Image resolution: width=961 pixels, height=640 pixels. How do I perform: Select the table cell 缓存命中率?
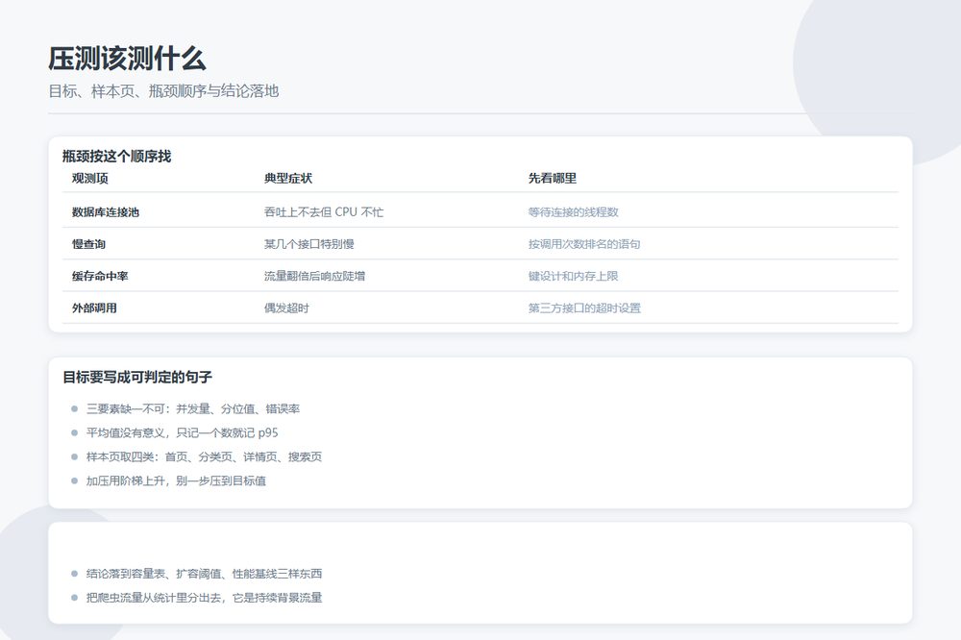[x=100, y=276]
